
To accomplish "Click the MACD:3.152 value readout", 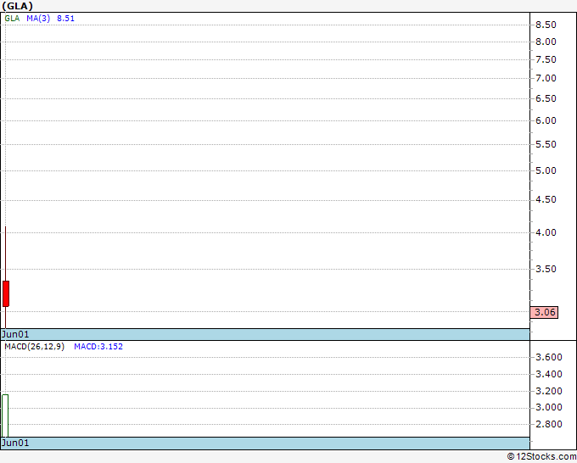I will pos(98,347).
